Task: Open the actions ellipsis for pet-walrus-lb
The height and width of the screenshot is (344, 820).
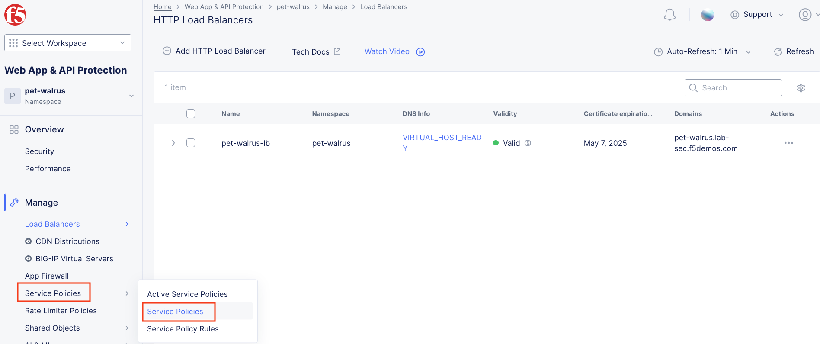Action: [788, 143]
